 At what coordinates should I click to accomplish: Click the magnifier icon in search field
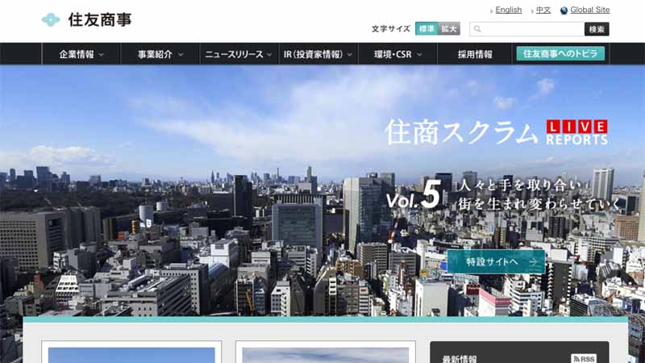477,29
